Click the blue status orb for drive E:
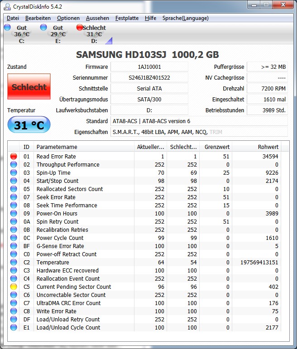 [43, 27]
